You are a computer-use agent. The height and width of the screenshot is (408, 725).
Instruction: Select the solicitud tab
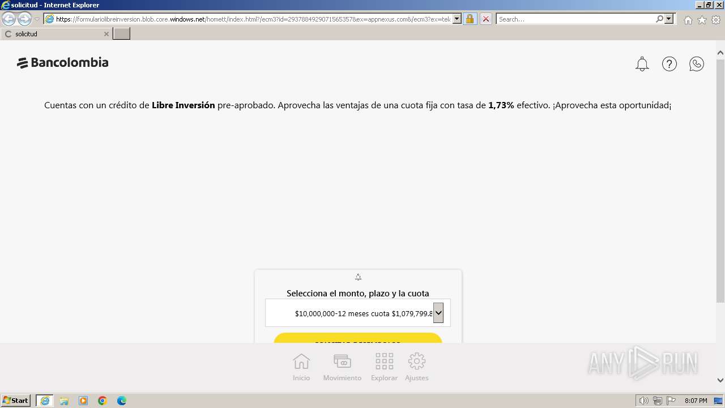(x=56, y=34)
